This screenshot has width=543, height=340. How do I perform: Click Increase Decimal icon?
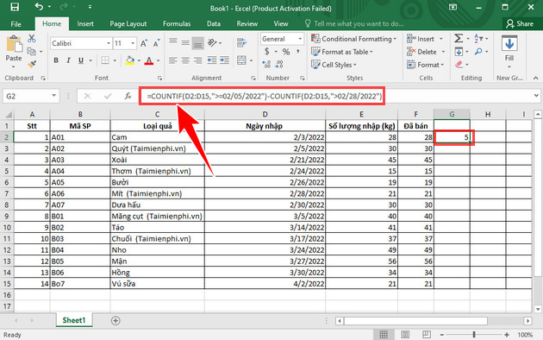click(266, 64)
